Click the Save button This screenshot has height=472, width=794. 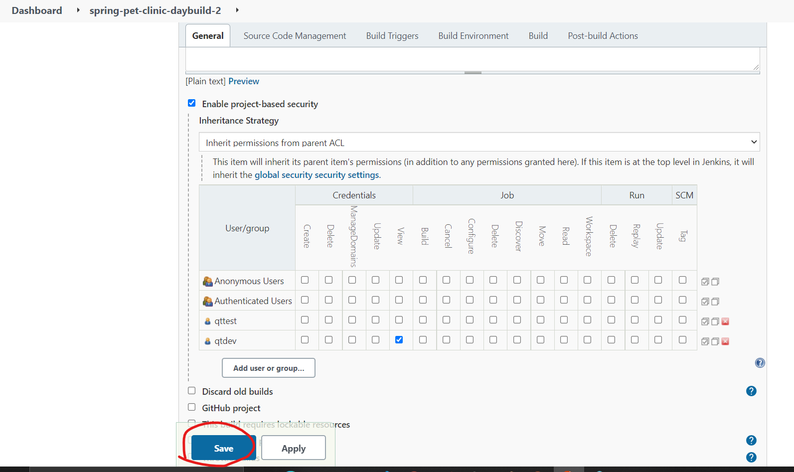(223, 448)
